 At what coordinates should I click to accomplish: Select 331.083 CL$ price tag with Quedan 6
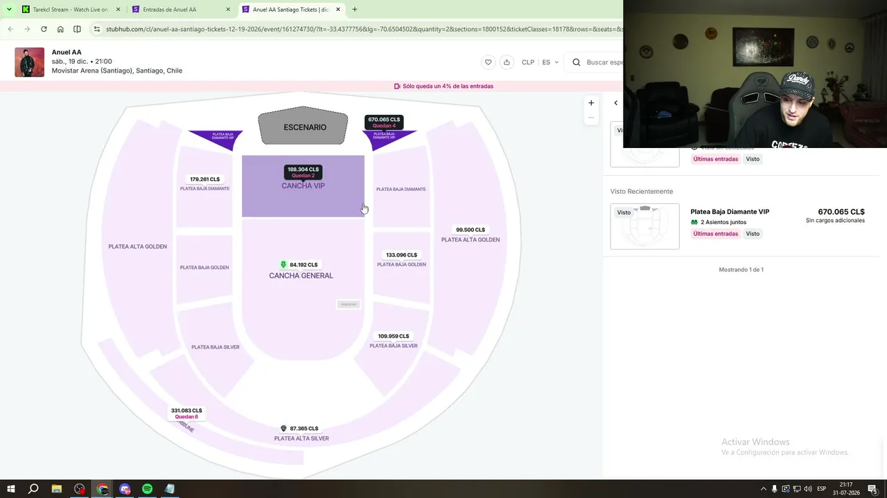[186, 414]
